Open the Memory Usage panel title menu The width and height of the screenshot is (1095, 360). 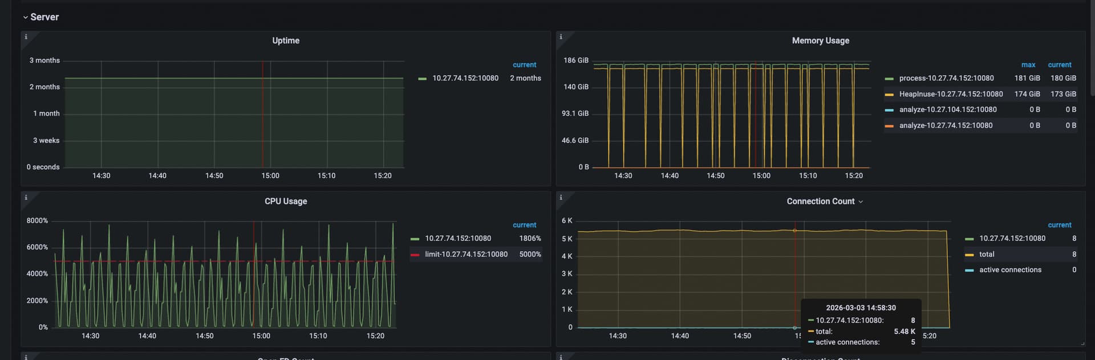(x=820, y=40)
